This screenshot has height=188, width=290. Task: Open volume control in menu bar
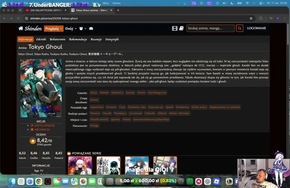[224, 3]
